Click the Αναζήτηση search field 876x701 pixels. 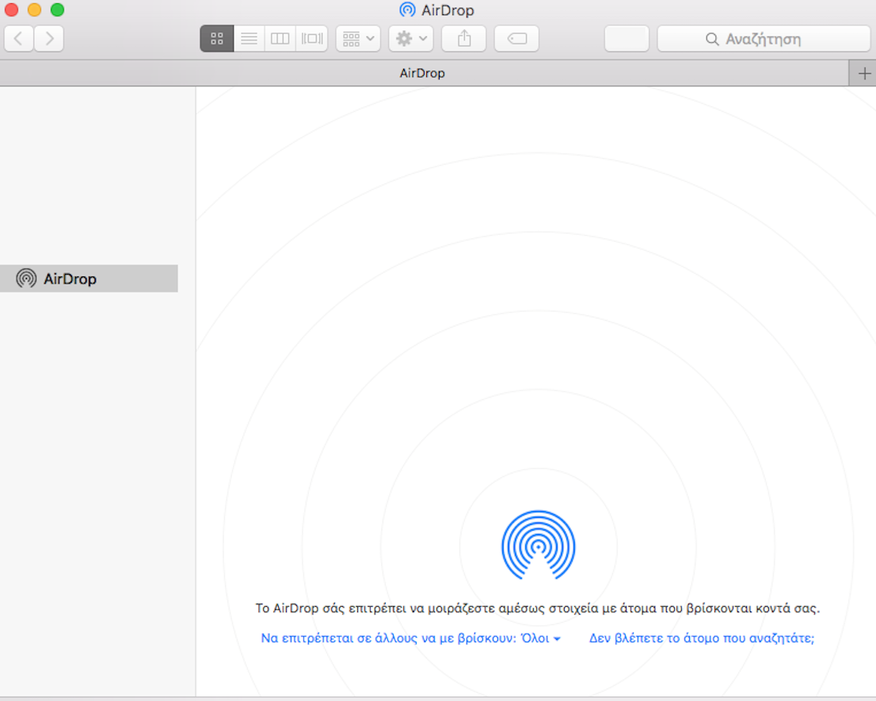[764, 39]
